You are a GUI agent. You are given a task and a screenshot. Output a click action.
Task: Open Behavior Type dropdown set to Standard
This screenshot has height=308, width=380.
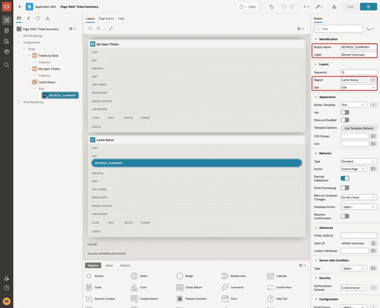coord(359,161)
